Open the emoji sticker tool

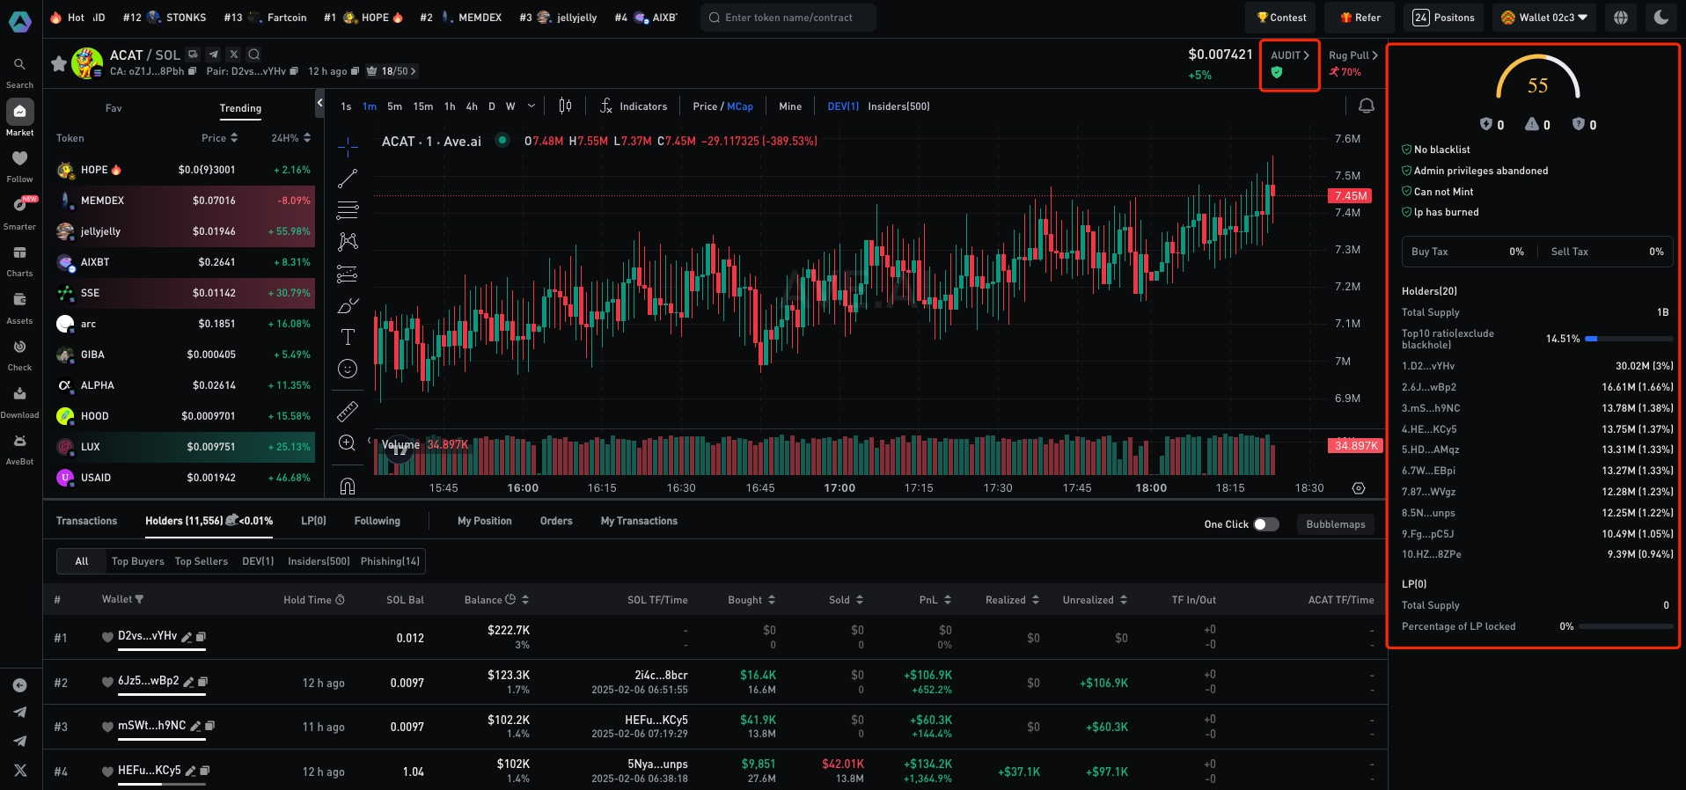click(x=348, y=369)
